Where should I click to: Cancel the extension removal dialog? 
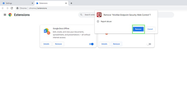pyautogui.click(x=150, y=29)
